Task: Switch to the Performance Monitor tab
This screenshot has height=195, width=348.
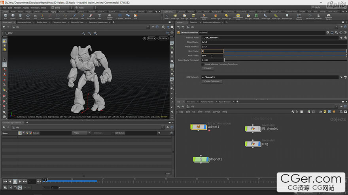Action: click(212, 22)
